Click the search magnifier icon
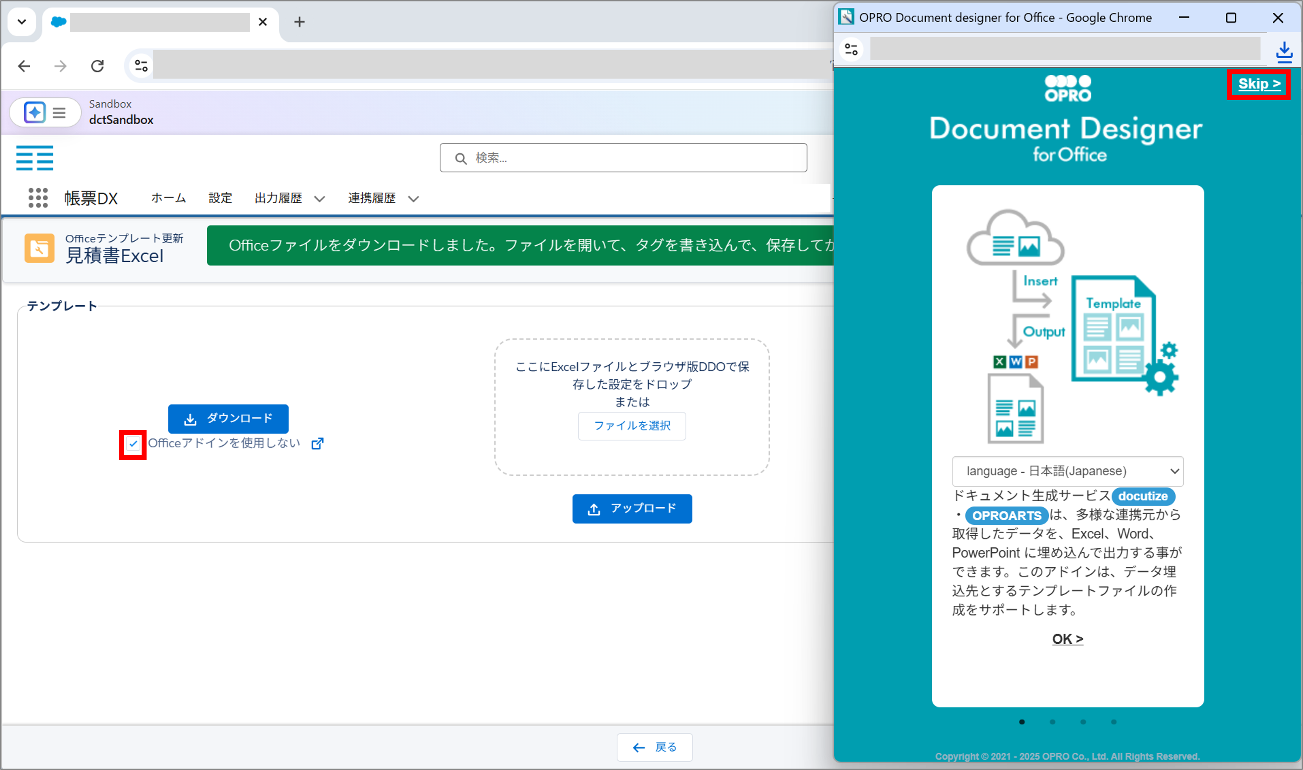The image size is (1303, 770). click(461, 158)
